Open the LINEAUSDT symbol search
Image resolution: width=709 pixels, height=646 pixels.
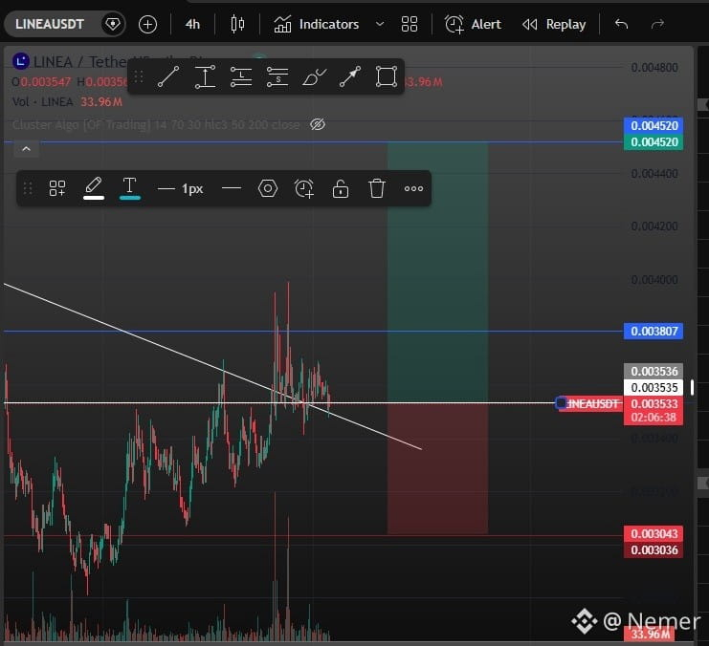point(50,24)
